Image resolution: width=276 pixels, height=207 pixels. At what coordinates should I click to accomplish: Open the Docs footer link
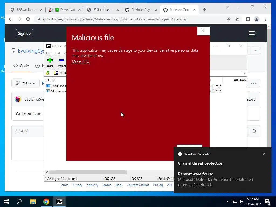(x=119, y=185)
